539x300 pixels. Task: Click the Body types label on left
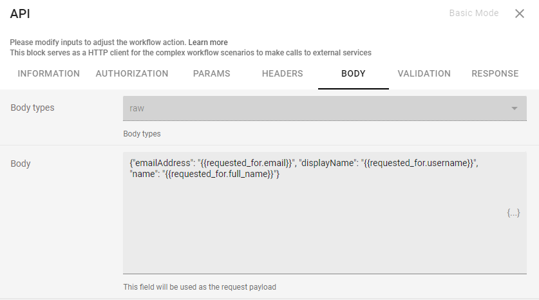pyautogui.click(x=32, y=108)
